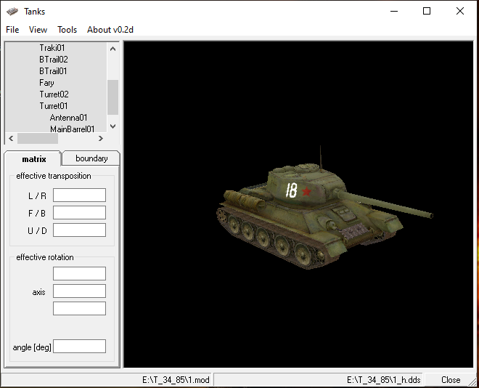Select Turret02 in the parts tree

click(54, 94)
